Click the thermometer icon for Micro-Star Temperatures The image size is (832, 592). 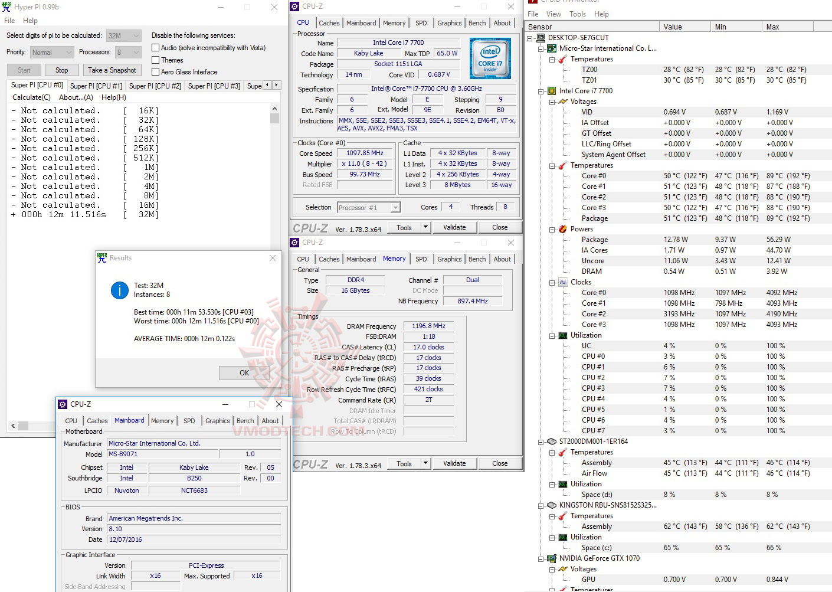563,59
